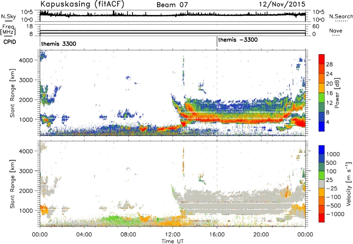
Task: Click the gray segment of Velocity colorbar
Action: click(x=322, y=184)
